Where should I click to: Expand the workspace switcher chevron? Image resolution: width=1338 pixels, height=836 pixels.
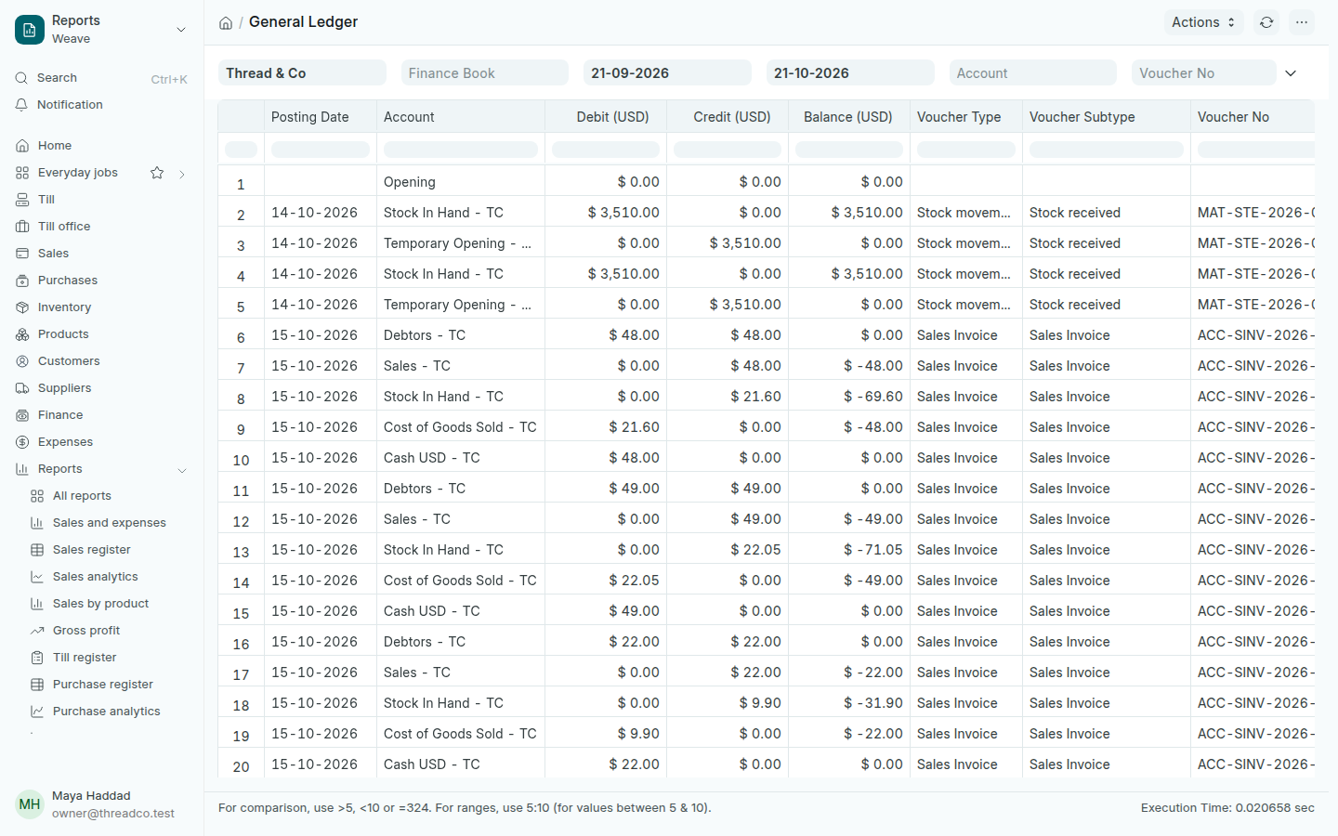[x=181, y=30]
